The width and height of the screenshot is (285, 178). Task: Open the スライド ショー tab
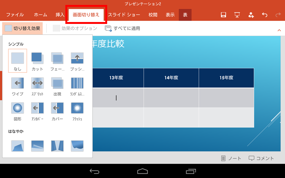[124, 15]
